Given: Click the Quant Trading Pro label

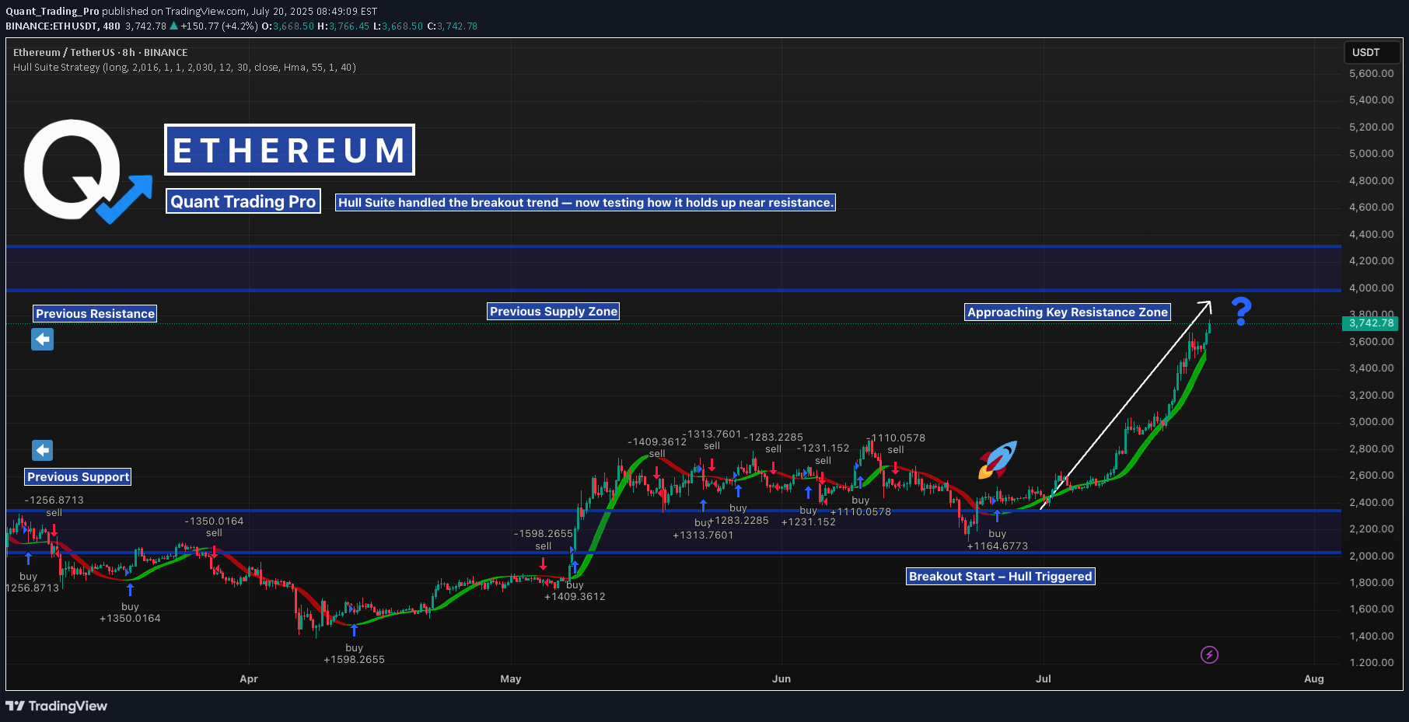Looking at the screenshot, I should point(243,202).
